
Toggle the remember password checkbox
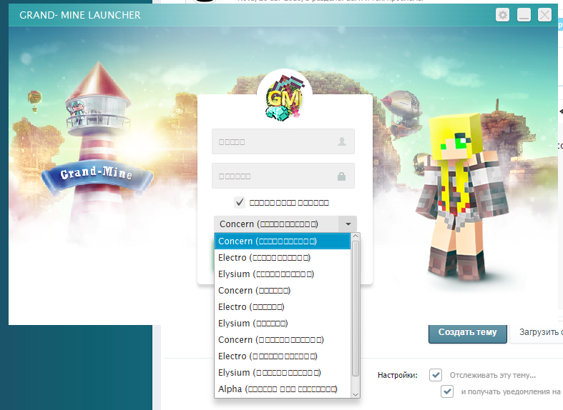click(240, 202)
